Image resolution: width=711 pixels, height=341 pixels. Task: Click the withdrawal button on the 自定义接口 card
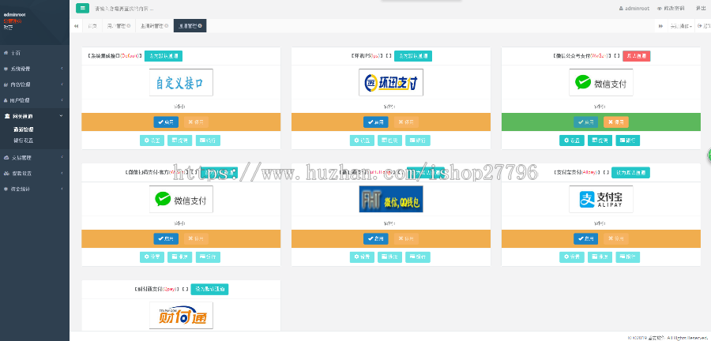pos(180,141)
